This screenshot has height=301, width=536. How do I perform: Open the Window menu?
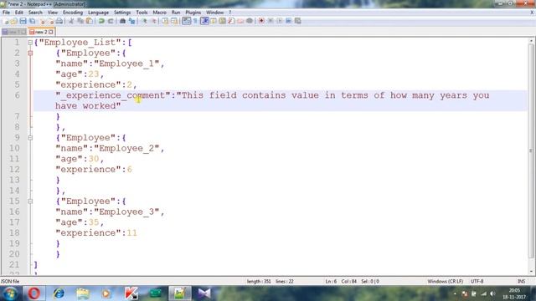click(x=214, y=13)
